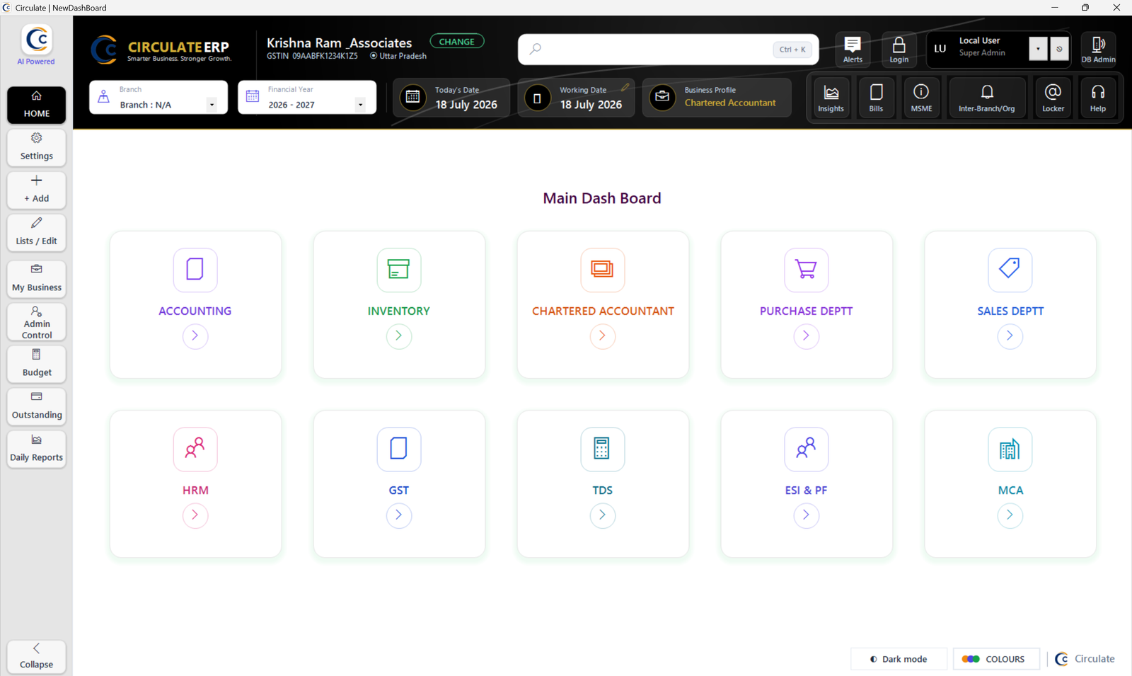Expand Purchase Deptt arrow button
The image size is (1132, 676).
tap(807, 336)
